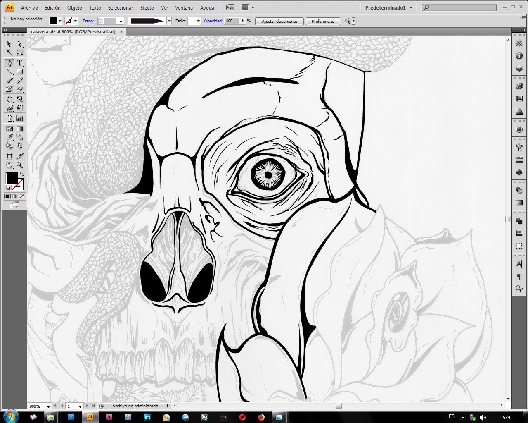Switch paint mode to Gradient
Viewport: 528px width, 423px height.
(14, 196)
